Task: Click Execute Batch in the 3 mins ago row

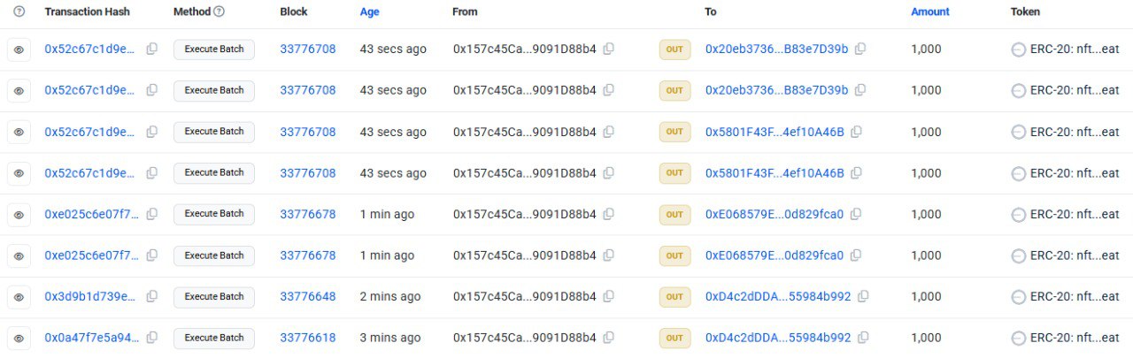Action: [x=213, y=338]
